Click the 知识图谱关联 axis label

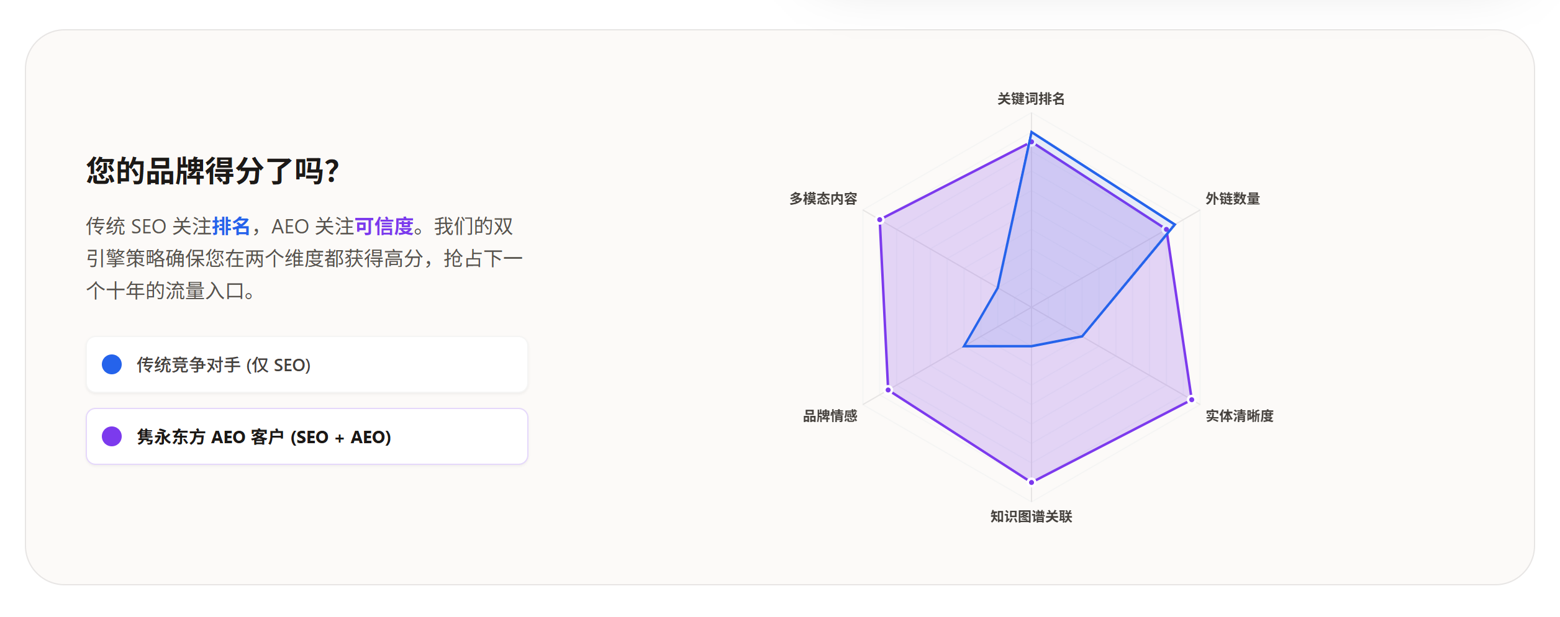1031,516
